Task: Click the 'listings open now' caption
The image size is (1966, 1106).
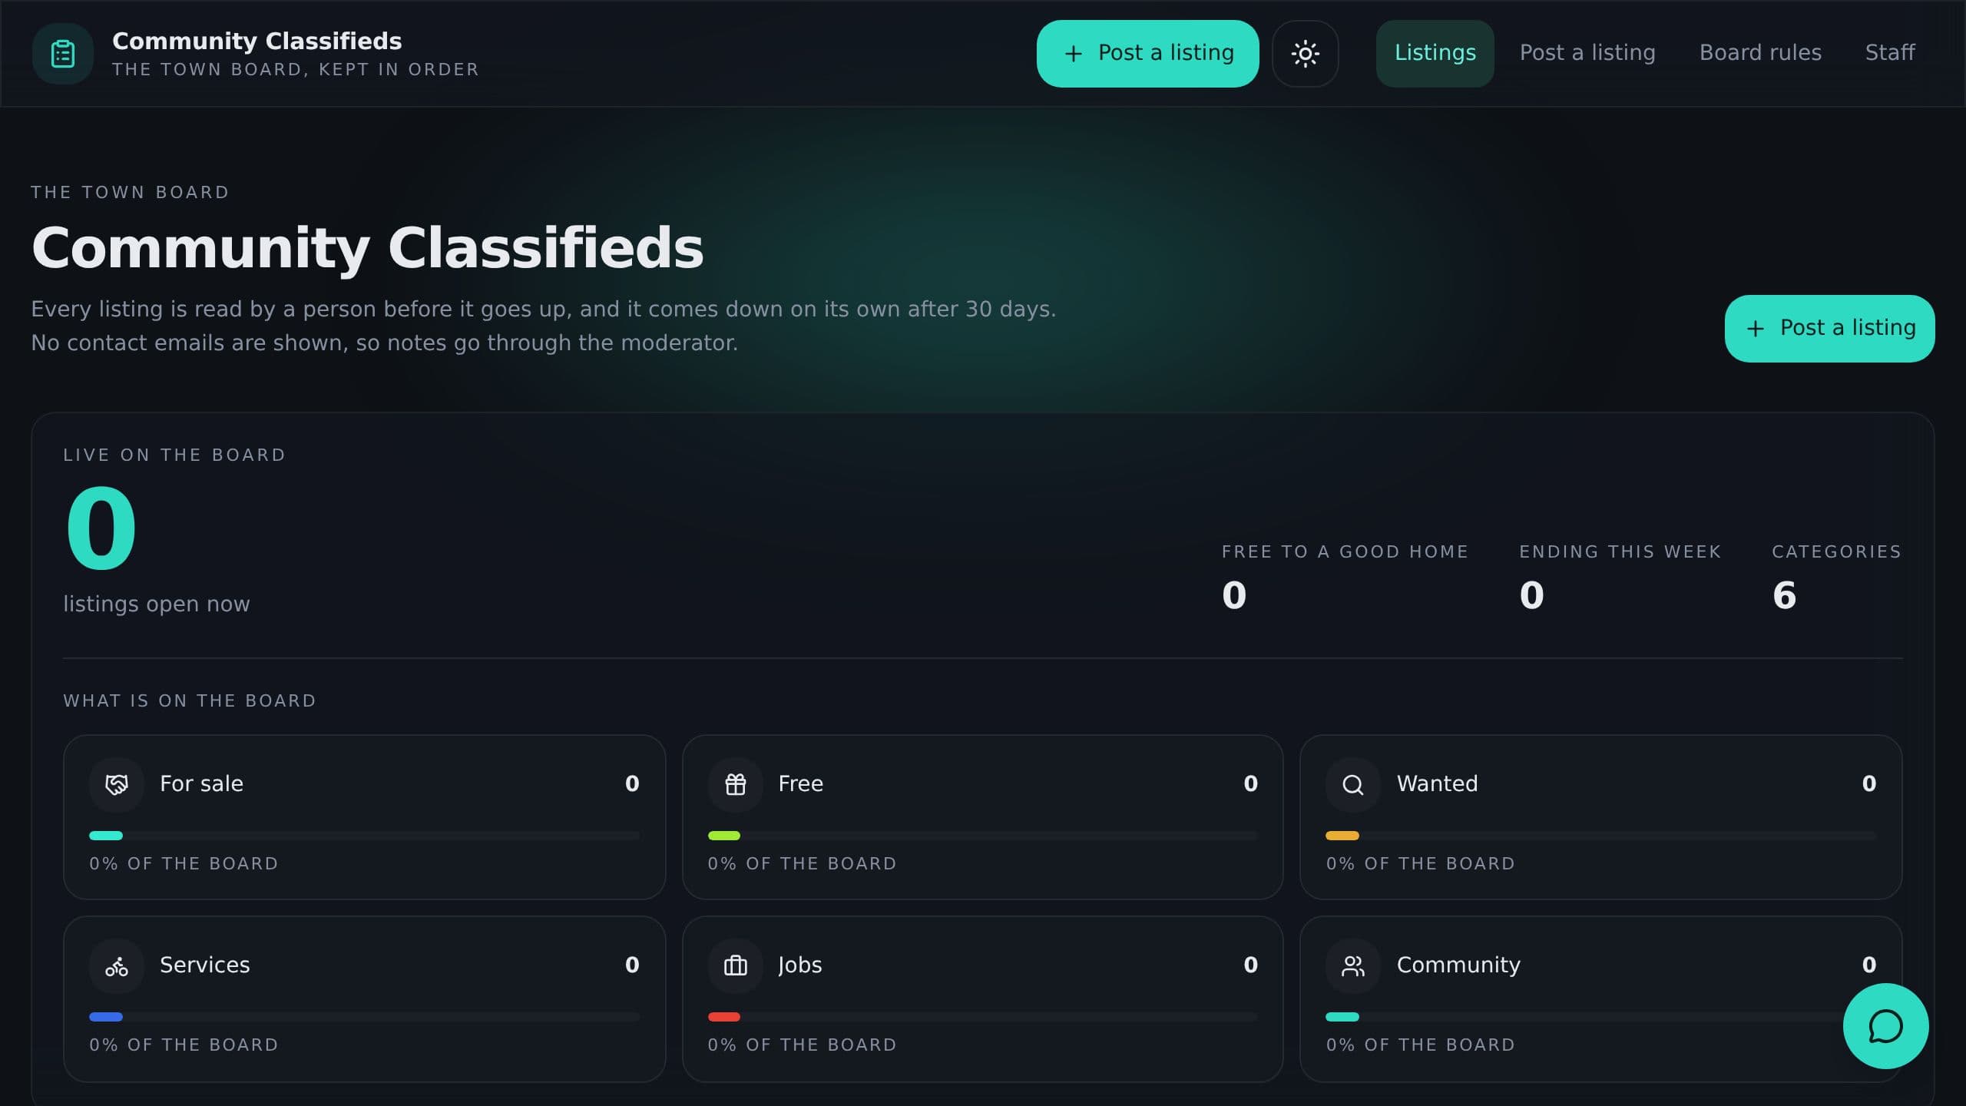Action: (x=157, y=604)
